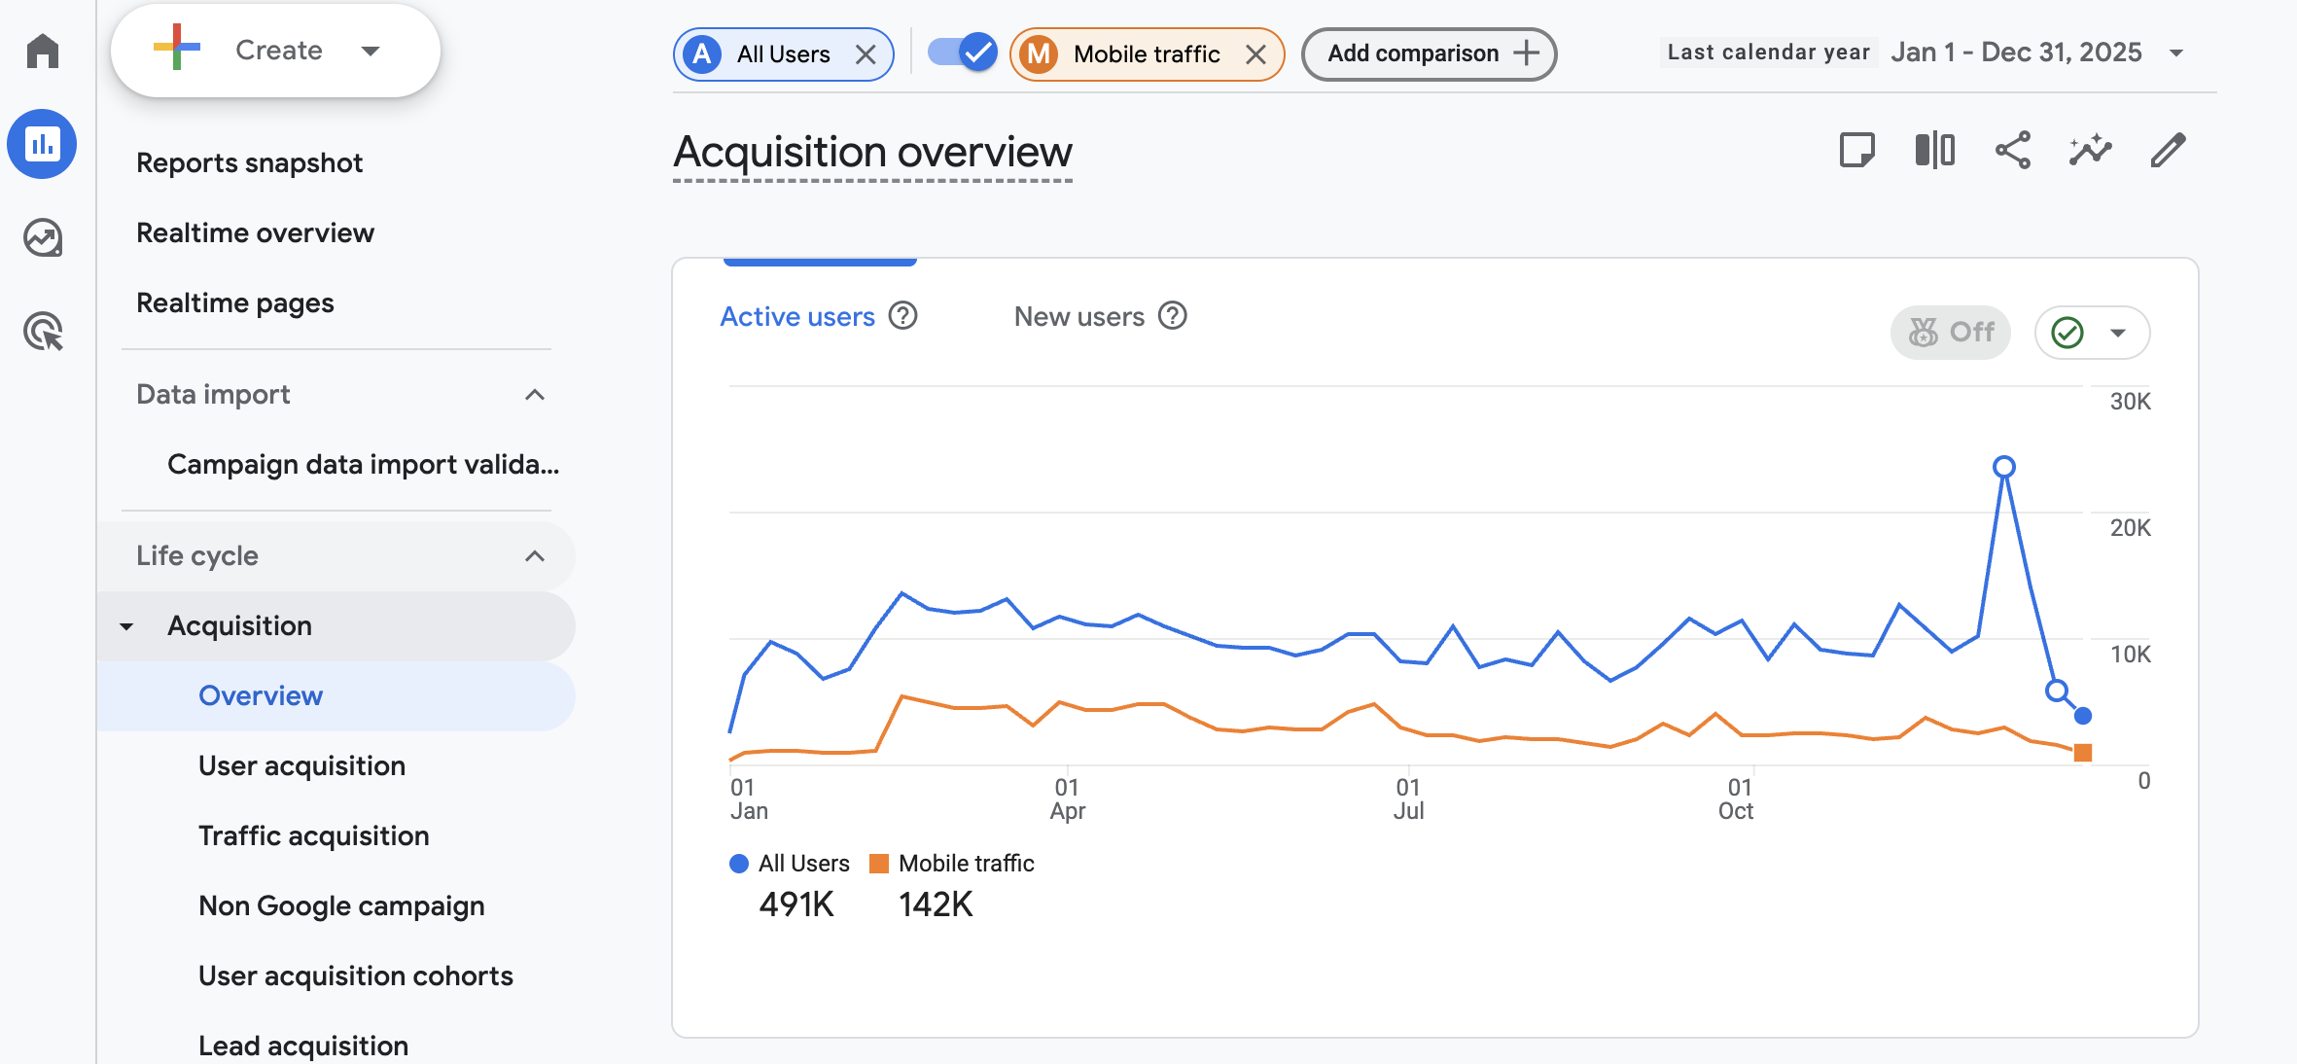Image resolution: width=2297 pixels, height=1064 pixels.
Task: Click the Acquisition overview title
Action: (x=872, y=152)
